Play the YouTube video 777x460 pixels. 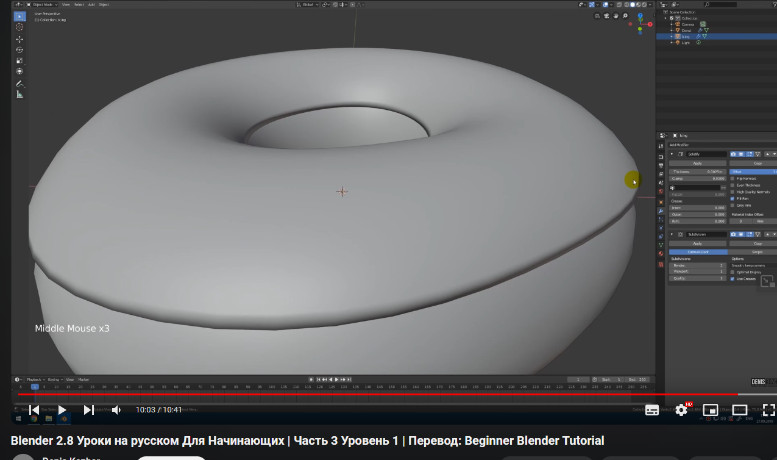pyautogui.click(x=62, y=410)
